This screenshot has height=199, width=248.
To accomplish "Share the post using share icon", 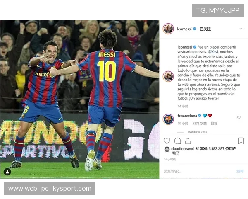I will tap(188, 141).
